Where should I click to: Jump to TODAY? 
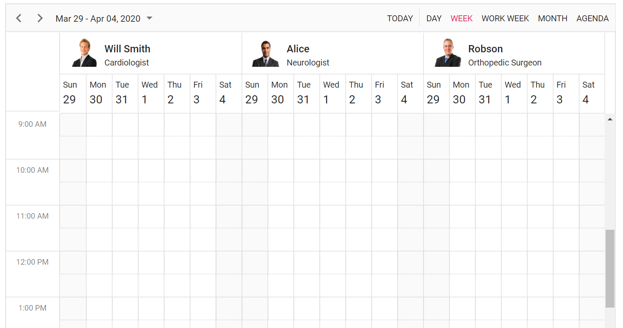[x=400, y=18]
